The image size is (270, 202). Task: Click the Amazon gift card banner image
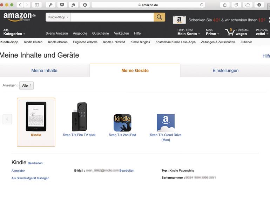[x=179, y=20]
